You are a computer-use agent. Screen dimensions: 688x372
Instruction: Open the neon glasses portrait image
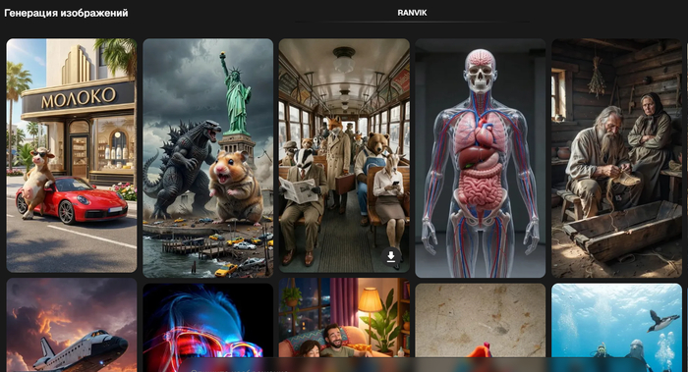pyautogui.click(x=208, y=327)
